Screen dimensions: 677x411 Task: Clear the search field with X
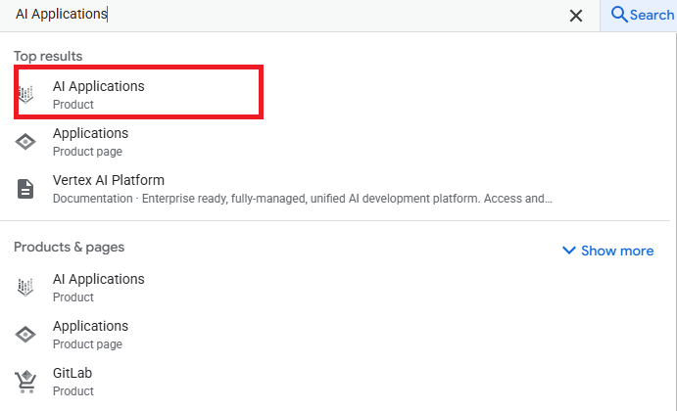click(576, 16)
